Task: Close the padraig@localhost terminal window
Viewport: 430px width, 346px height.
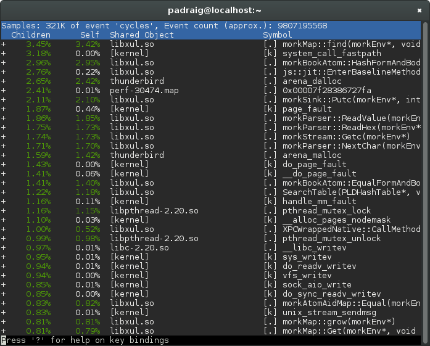Action: tap(420, 10)
